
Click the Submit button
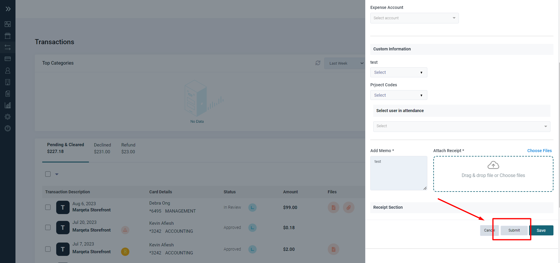click(x=514, y=230)
